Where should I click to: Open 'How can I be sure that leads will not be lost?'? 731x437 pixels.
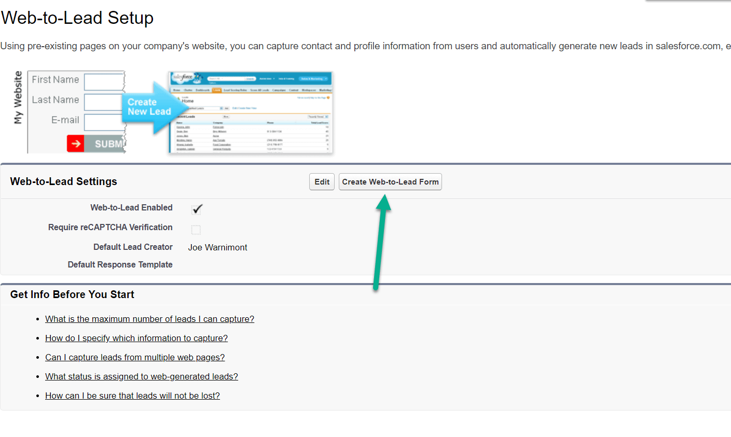(x=132, y=396)
